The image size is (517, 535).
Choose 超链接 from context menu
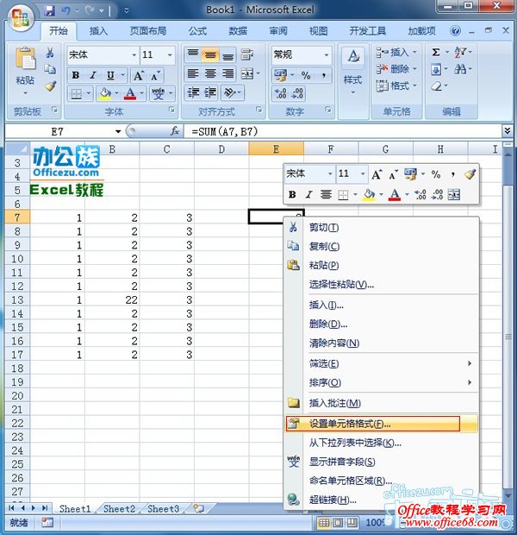coord(381,500)
